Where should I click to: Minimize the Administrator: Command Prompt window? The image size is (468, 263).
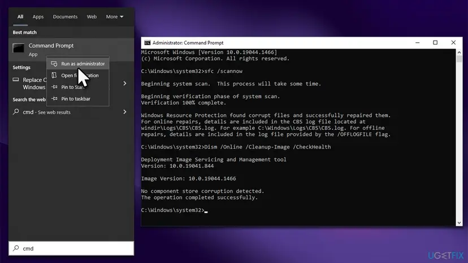click(x=417, y=43)
